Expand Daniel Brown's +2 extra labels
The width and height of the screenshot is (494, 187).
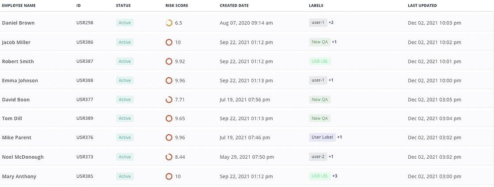pos(331,23)
